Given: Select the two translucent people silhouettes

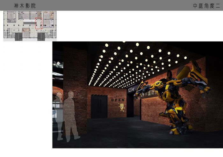Looking at the screenshot, I should tap(66, 116).
